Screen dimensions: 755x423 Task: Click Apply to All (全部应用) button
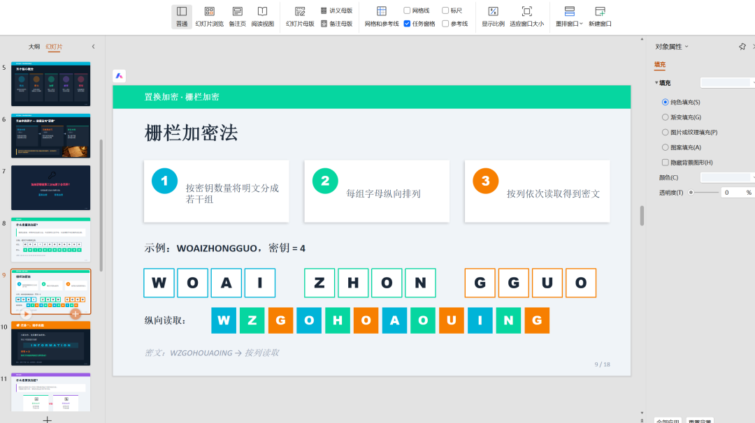(668, 421)
